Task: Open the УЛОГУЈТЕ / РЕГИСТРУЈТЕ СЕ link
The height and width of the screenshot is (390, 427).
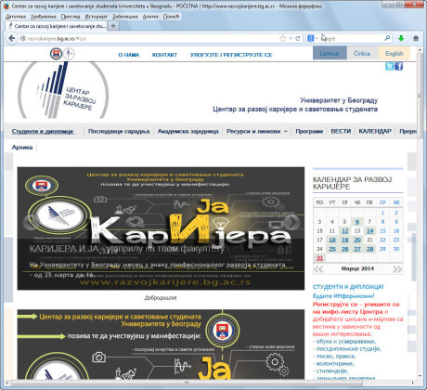Action: [x=231, y=55]
